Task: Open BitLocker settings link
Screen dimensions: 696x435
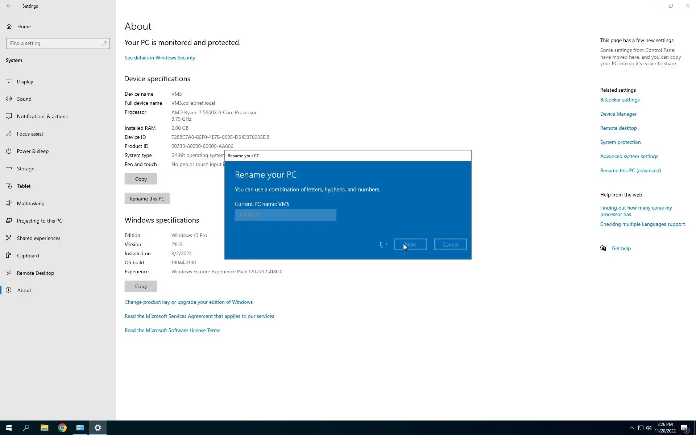Action: coord(620,100)
